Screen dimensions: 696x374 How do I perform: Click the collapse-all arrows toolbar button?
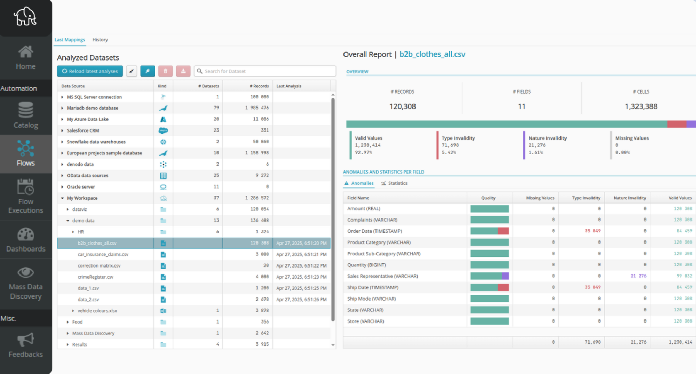click(132, 71)
